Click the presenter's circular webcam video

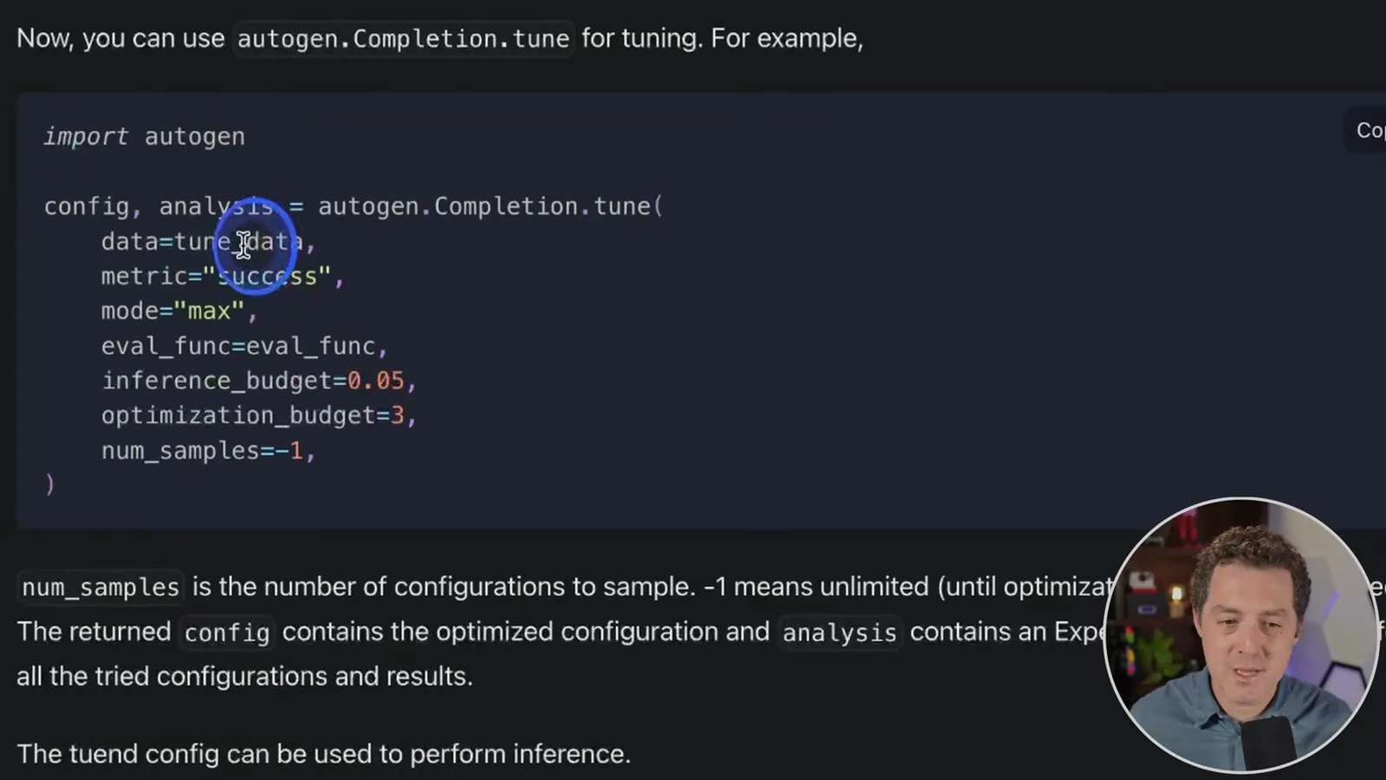pyautogui.click(x=1241, y=634)
